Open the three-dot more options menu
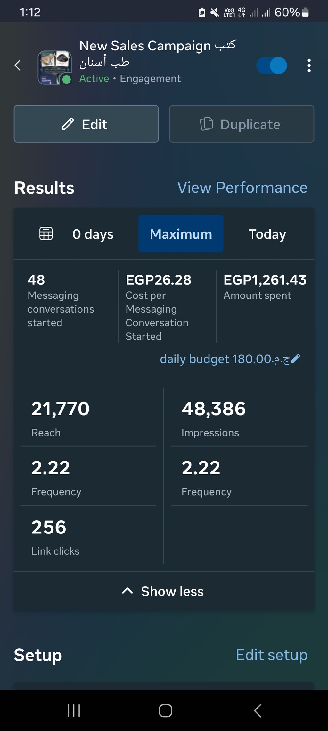The height and width of the screenshot is (731, 328). click(x=309, y=66)
